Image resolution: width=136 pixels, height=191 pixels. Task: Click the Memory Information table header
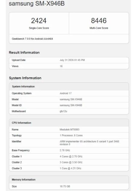click(x=69, y=179)
